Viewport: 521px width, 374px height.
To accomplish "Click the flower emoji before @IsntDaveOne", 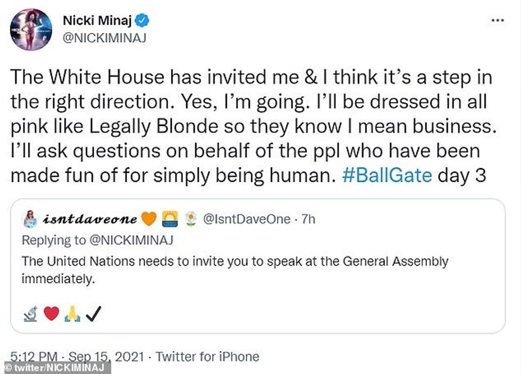I will click(190, 219).
